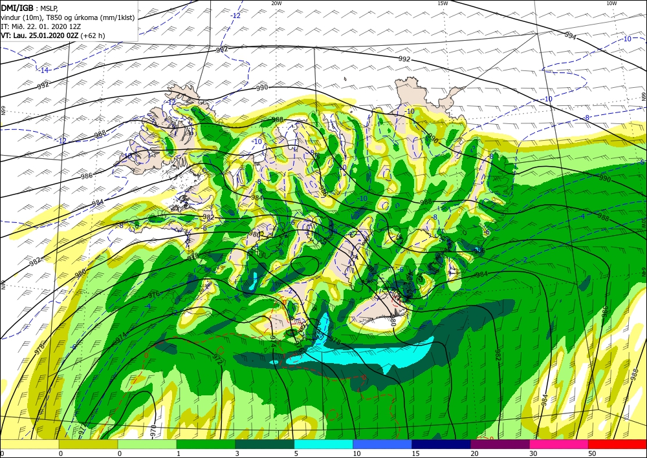Click the legend scale value '3'

[x=237, y=453]
